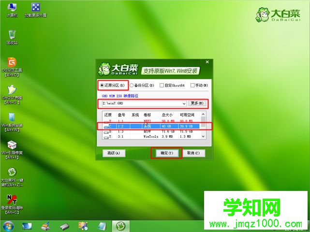Select the red 1:1 partition row
Screen dimensions: 310x232
pos(151,121)
